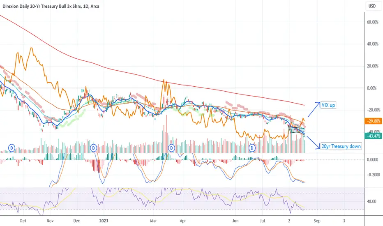Click the 2023 time axis label
This screenshot has height=226, width=383.
coord(104,221)
